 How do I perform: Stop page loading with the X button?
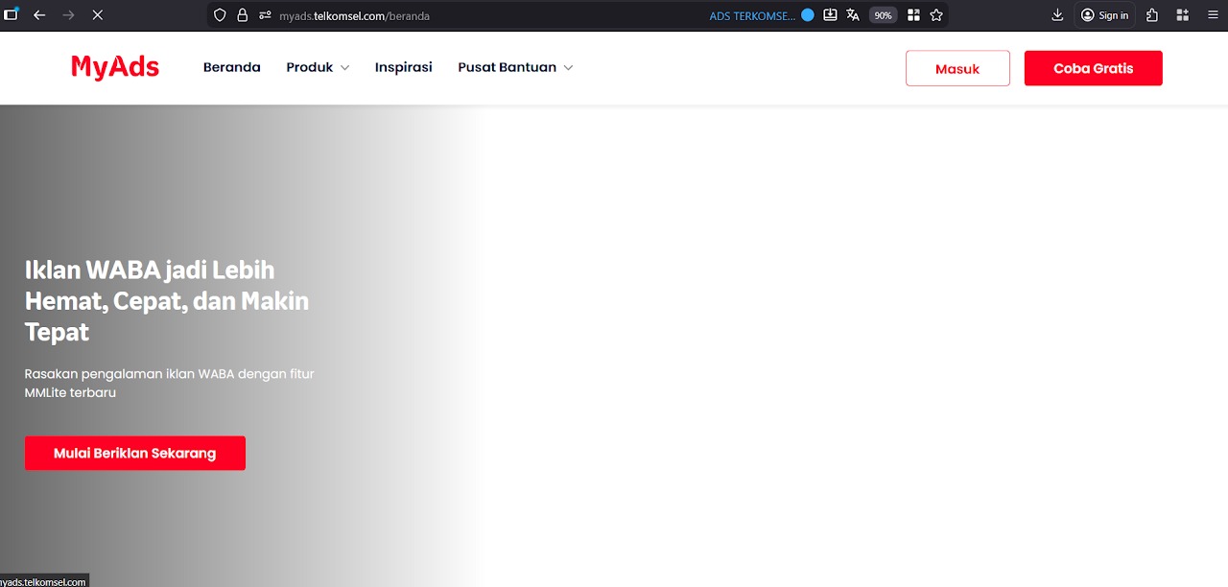[97, 15]
